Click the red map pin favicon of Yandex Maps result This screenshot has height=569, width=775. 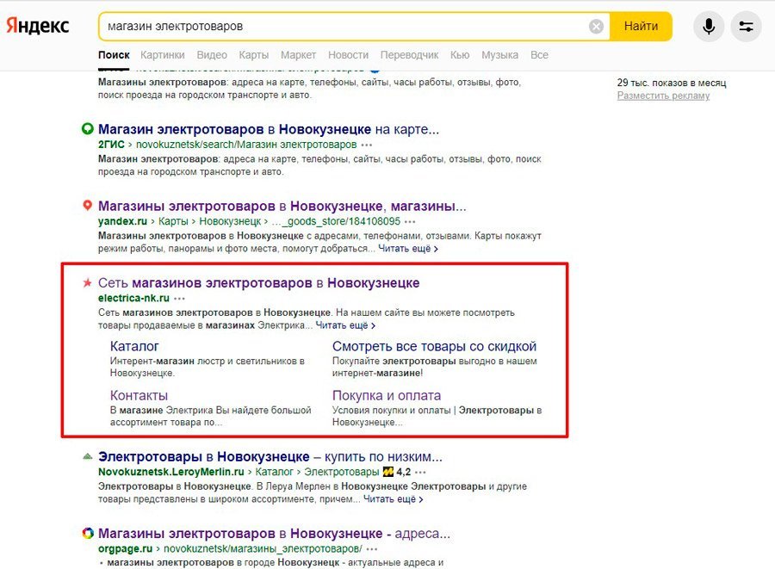[x=88, y=205]
